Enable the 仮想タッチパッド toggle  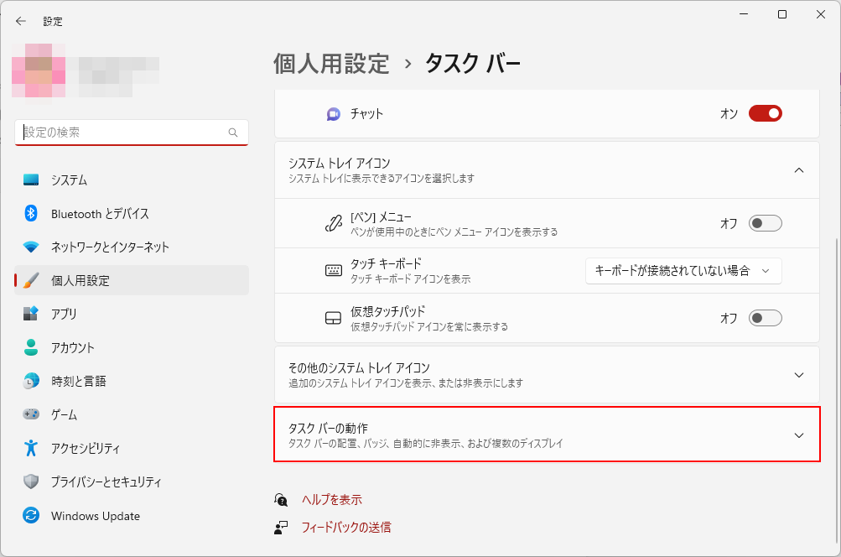pos(765,318)
